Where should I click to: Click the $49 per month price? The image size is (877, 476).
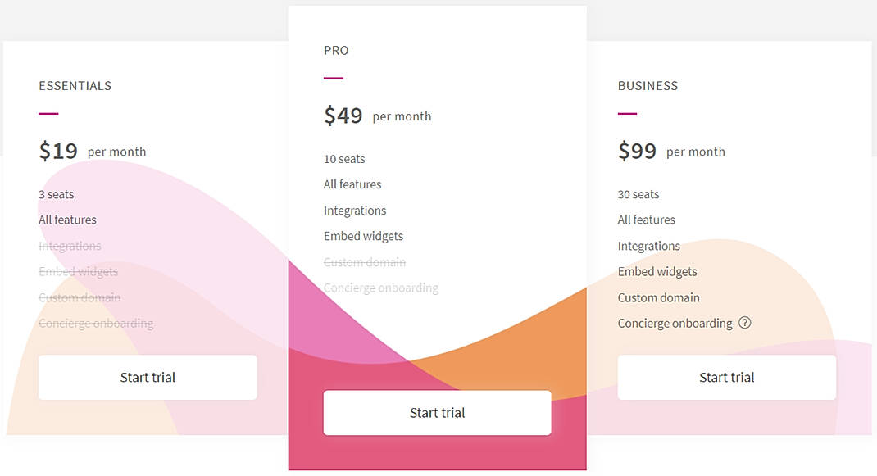[377, 115]
